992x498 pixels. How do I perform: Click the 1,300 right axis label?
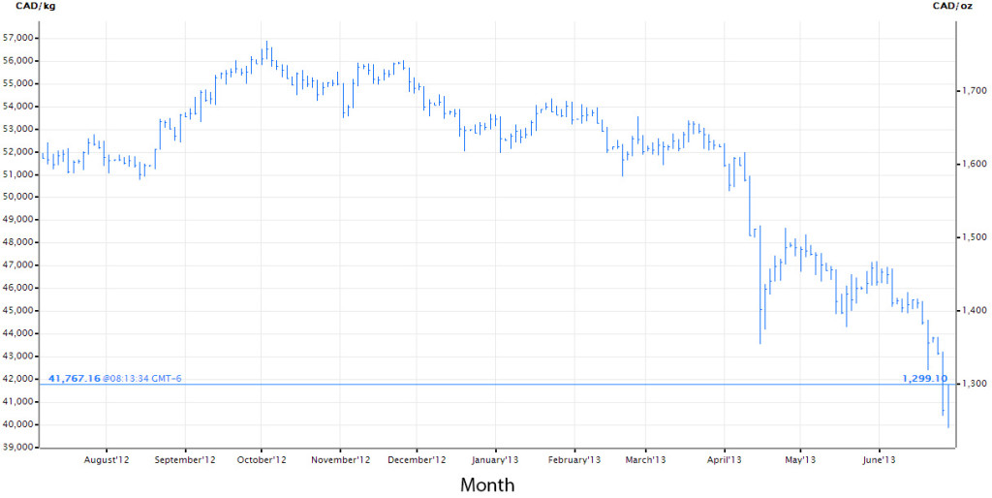[x=973, y=384]
